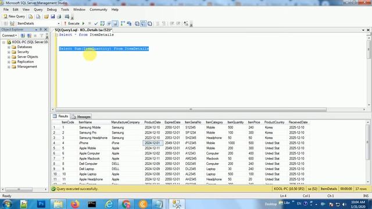Select the Management tree item
372x209 pixels.
pyautogui.click(x=27, y=67)
